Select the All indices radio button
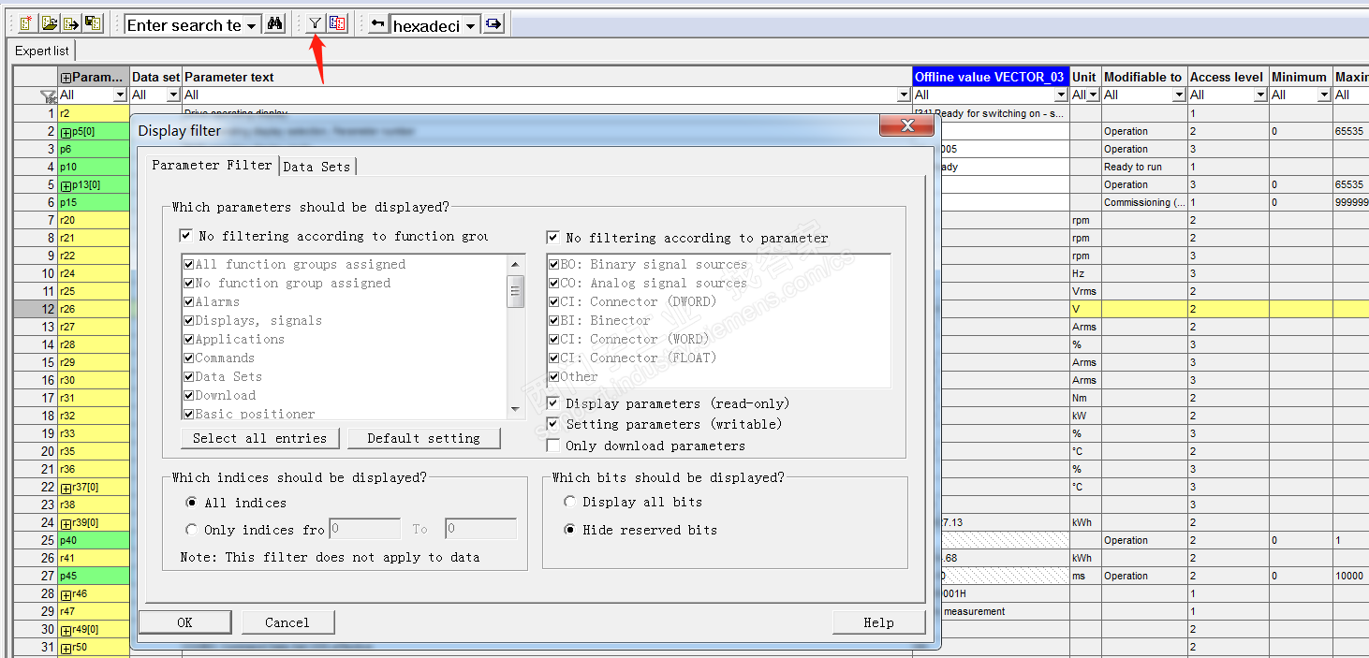1369x658 pixels. (x=192, y=503)
